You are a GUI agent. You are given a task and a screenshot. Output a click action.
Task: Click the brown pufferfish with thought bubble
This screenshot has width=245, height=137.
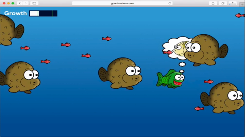tap(206, 50)
